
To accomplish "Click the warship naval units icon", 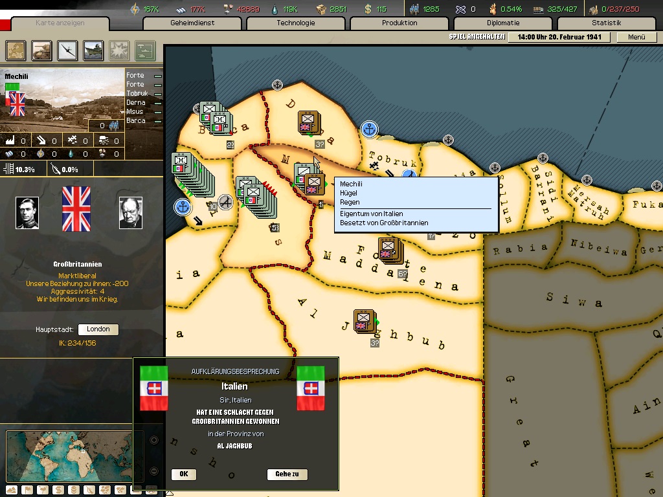I will pyautogui.click(x=93, y=50).
